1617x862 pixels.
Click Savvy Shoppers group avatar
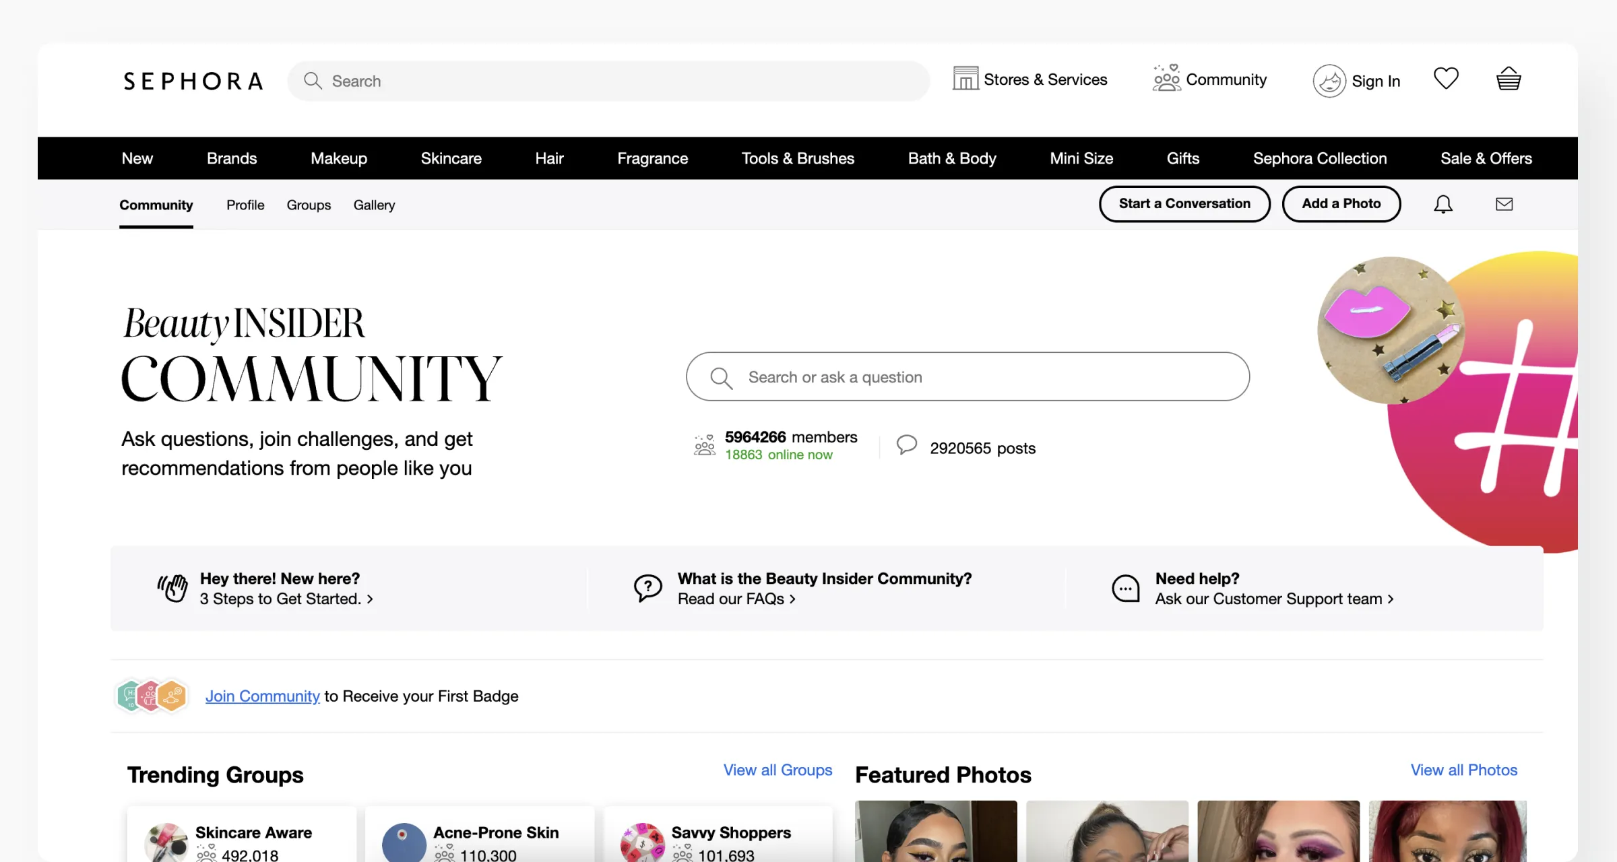[642, 842]
